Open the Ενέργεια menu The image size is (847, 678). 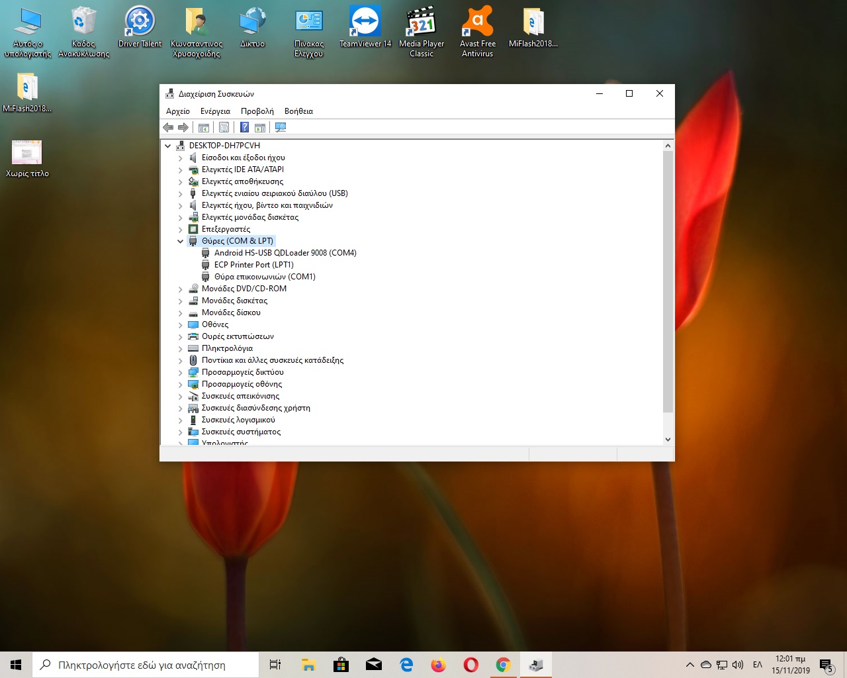[215, 111]
